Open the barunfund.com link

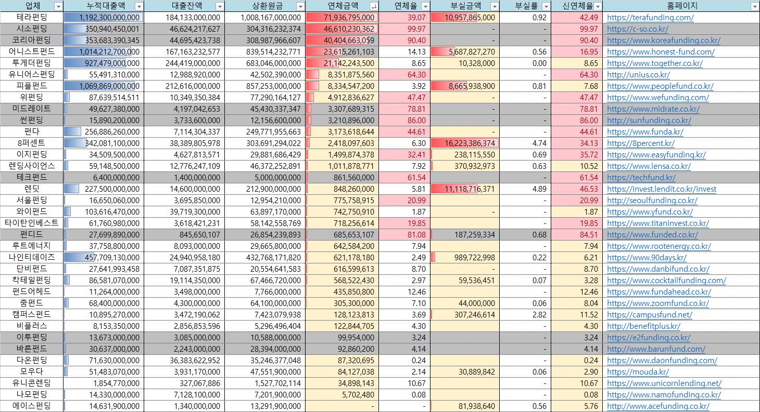pyautogui.click(x=656, y=349)
